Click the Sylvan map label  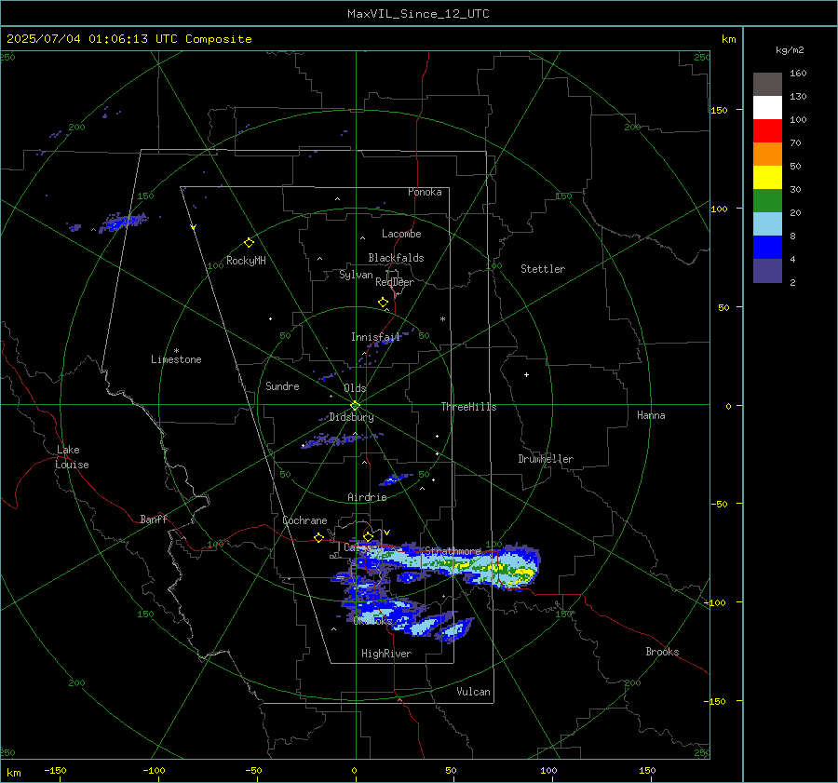(x=356, y=275)
